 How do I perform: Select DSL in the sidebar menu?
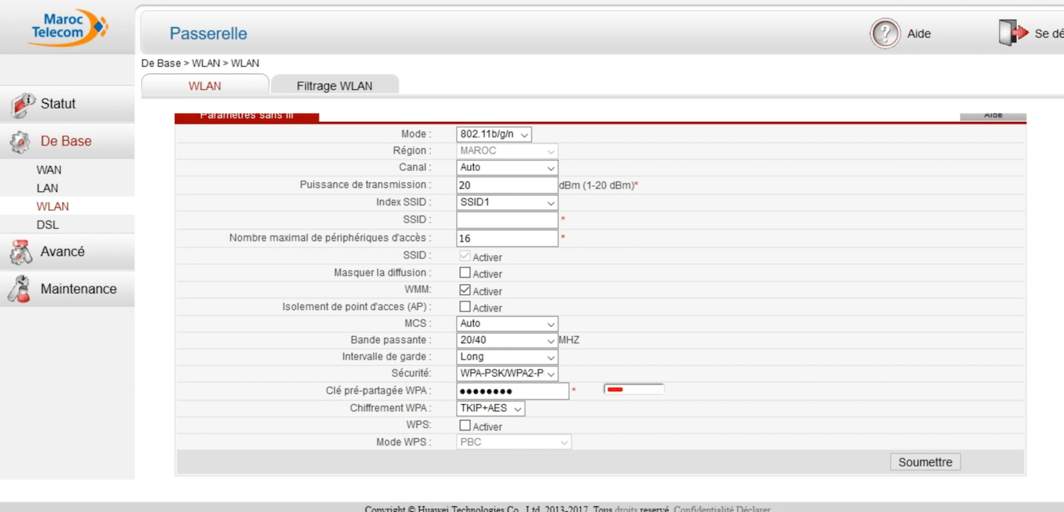(48, 225)
